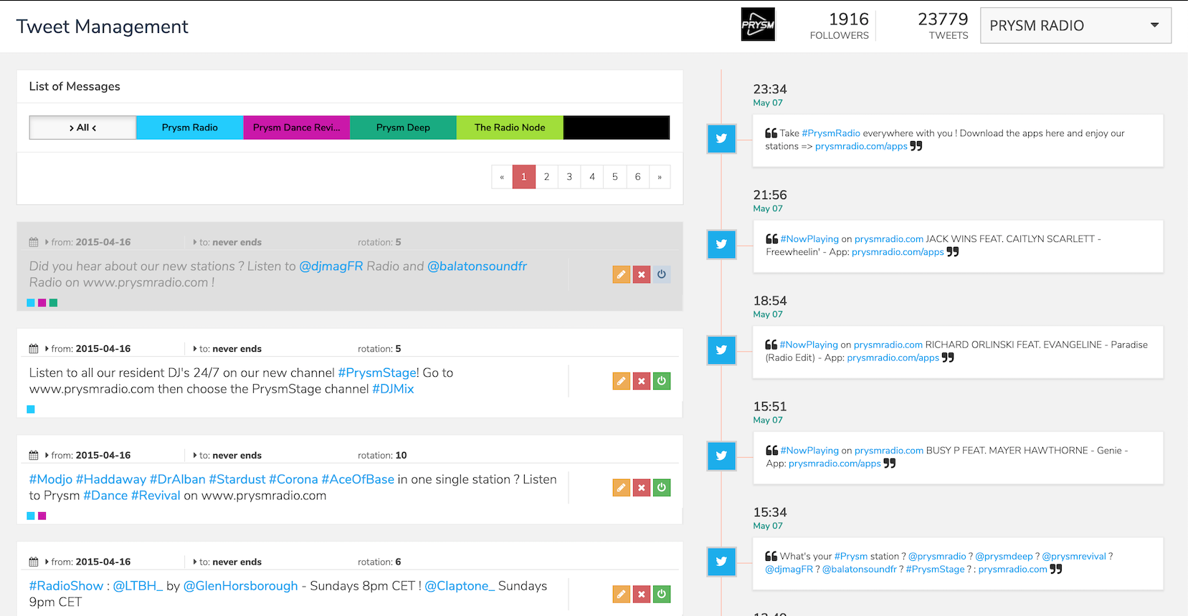Click Twitter icon for the 15:34 tweet
This screenshot has width=1188, height=616.
(721, 562)
